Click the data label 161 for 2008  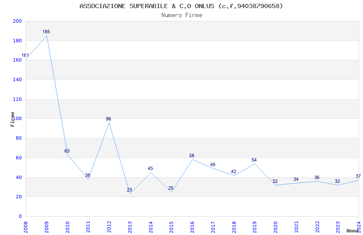[25, 56]
